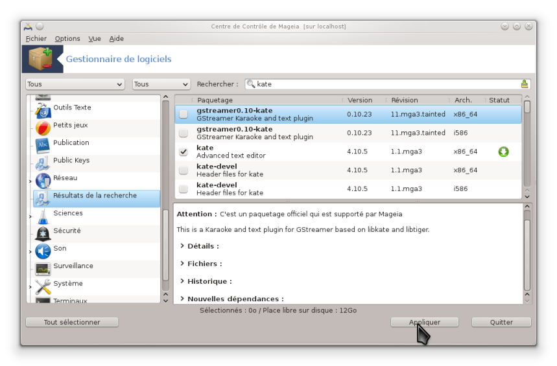Viewport: 557px width, 366px height.
Task: Uncheck the kate Advanced text editor package
Action: (184, 152)
